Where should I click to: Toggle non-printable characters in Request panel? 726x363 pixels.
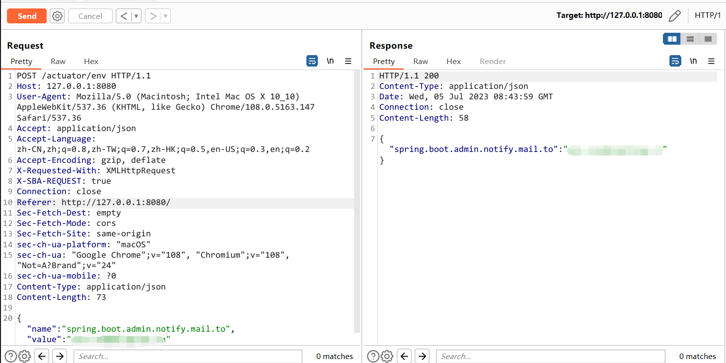[330, 61]
